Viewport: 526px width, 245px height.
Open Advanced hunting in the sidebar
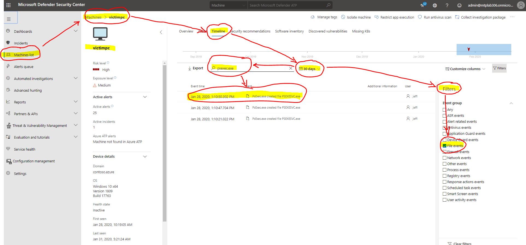28,90
